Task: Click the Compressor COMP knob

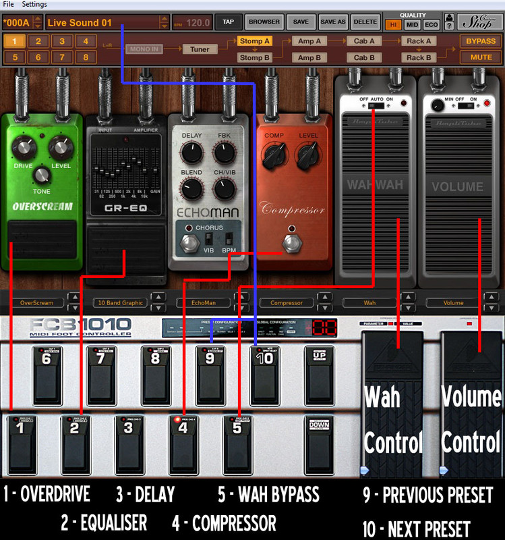Action: pyautogui.click(x=274, y=156)
